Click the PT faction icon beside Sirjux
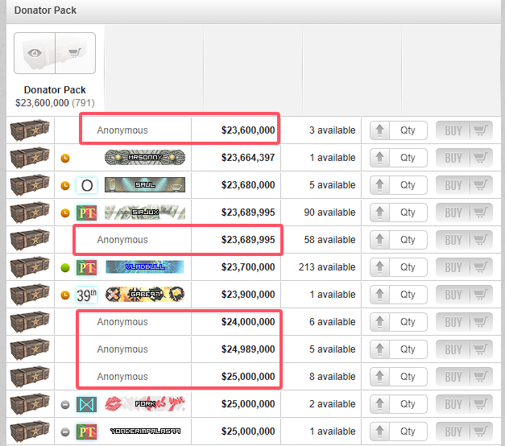This screenshot has width=505, height=446. pos(86,213)
